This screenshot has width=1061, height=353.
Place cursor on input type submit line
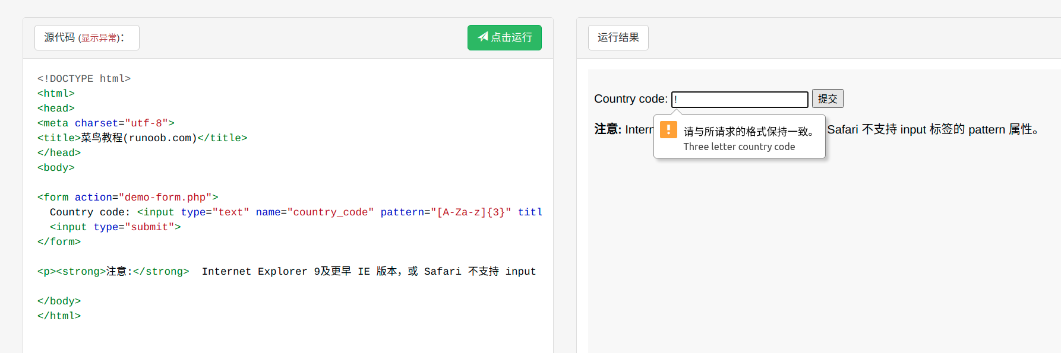click(x=115, y=227)
